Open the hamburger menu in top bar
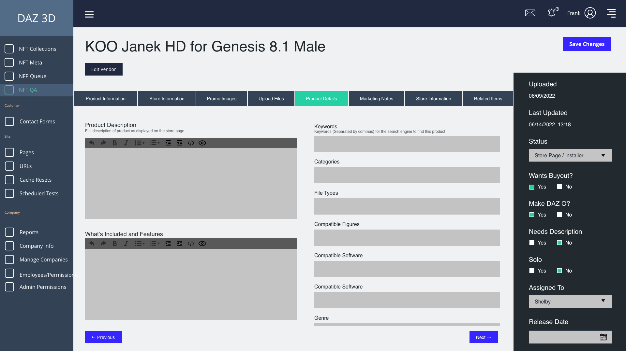The height and width of the screenshot is (351, 626). click(x=89, y=14)
